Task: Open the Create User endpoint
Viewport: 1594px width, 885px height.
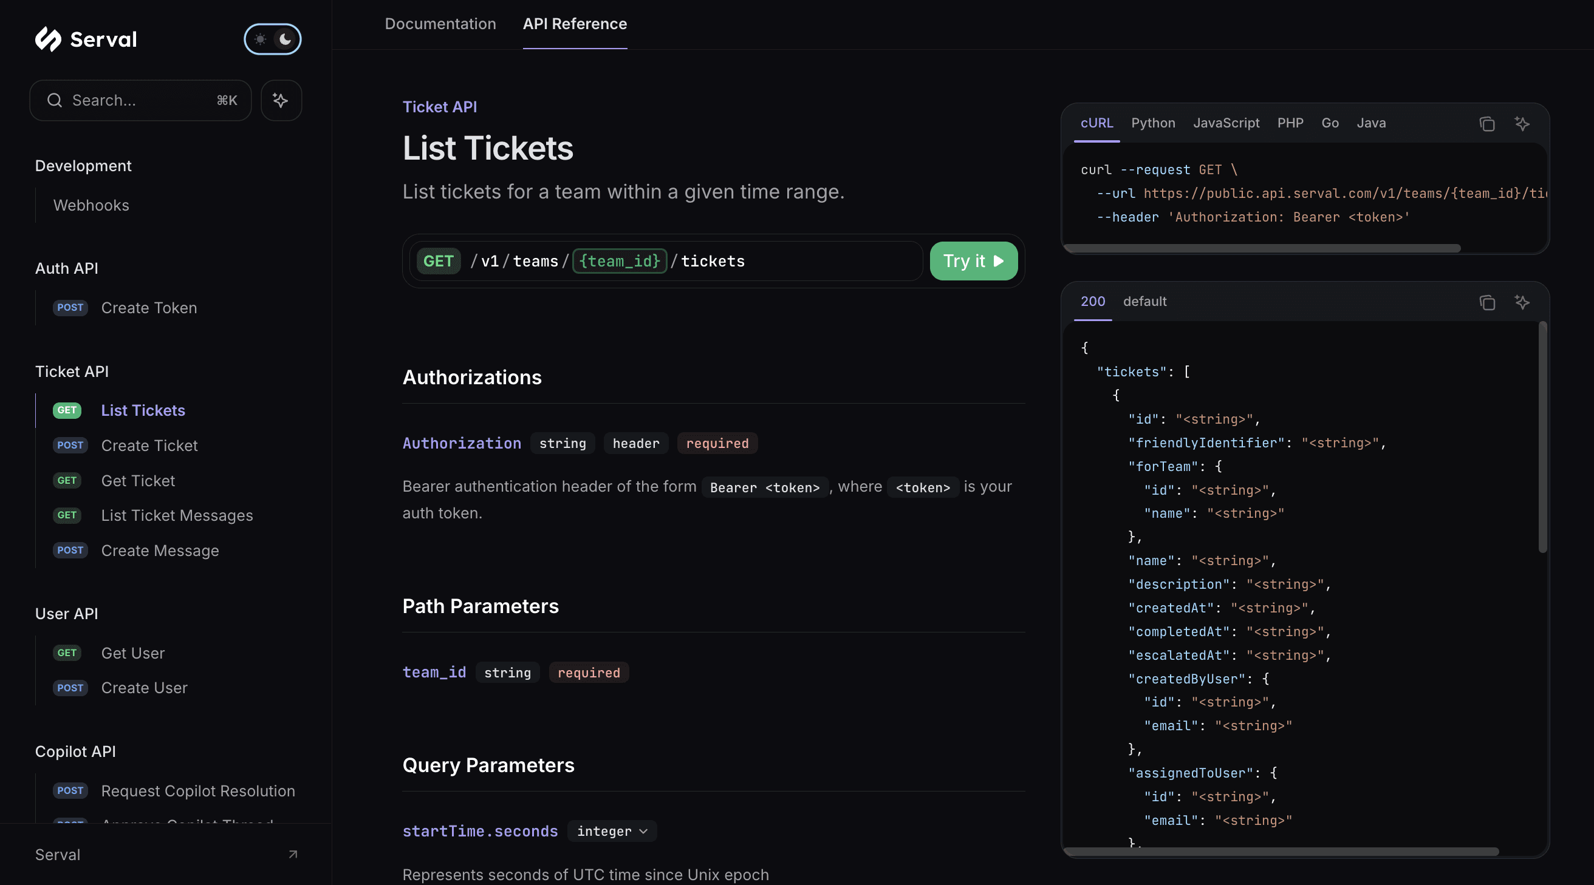Action: (x=144, y=688)
